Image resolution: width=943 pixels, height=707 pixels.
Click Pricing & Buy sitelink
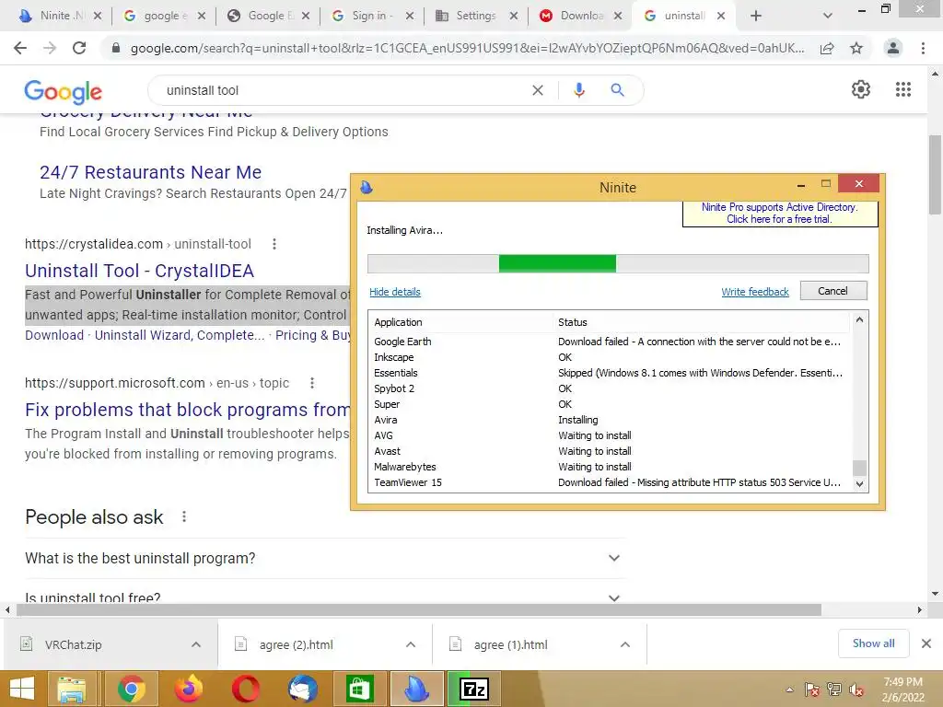[313, 335]
